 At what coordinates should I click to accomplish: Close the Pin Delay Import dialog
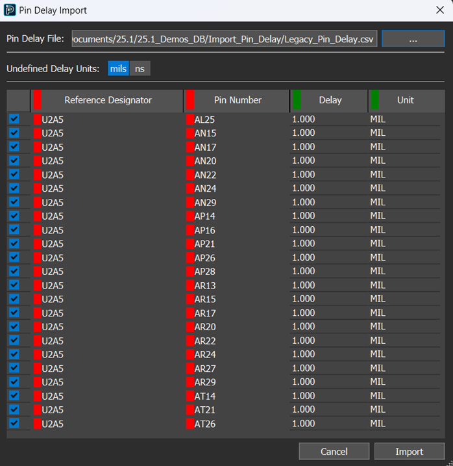(x=439, y=10)
